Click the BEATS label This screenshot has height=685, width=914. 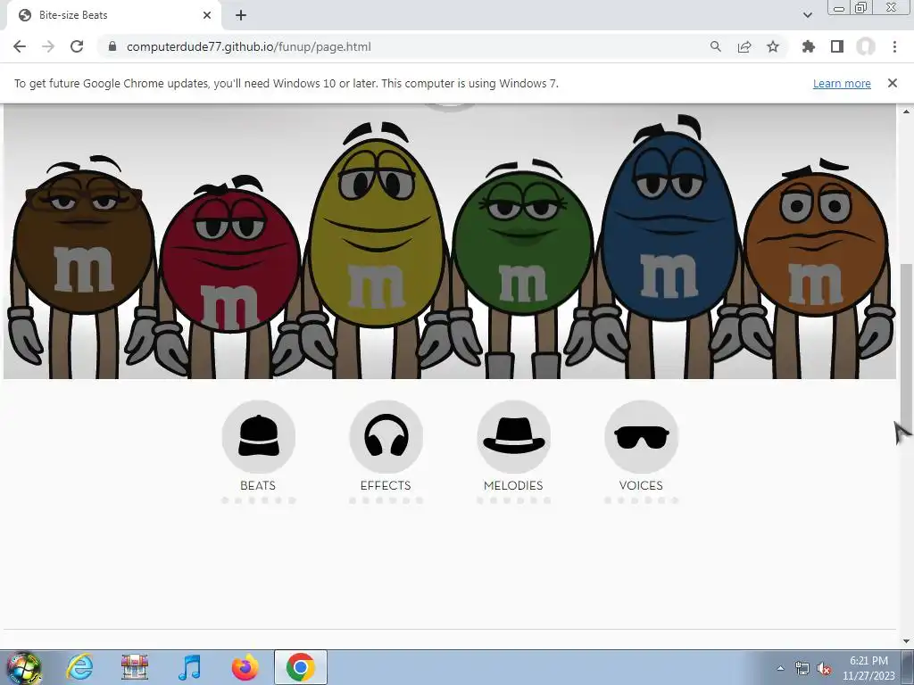[x=258, y=485]
